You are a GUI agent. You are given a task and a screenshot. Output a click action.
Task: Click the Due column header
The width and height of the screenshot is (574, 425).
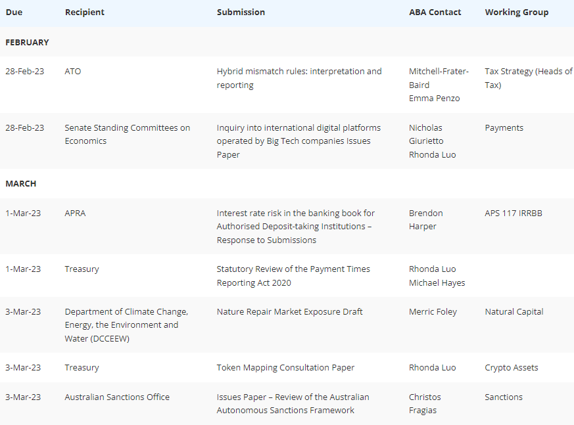coord(14,12)
